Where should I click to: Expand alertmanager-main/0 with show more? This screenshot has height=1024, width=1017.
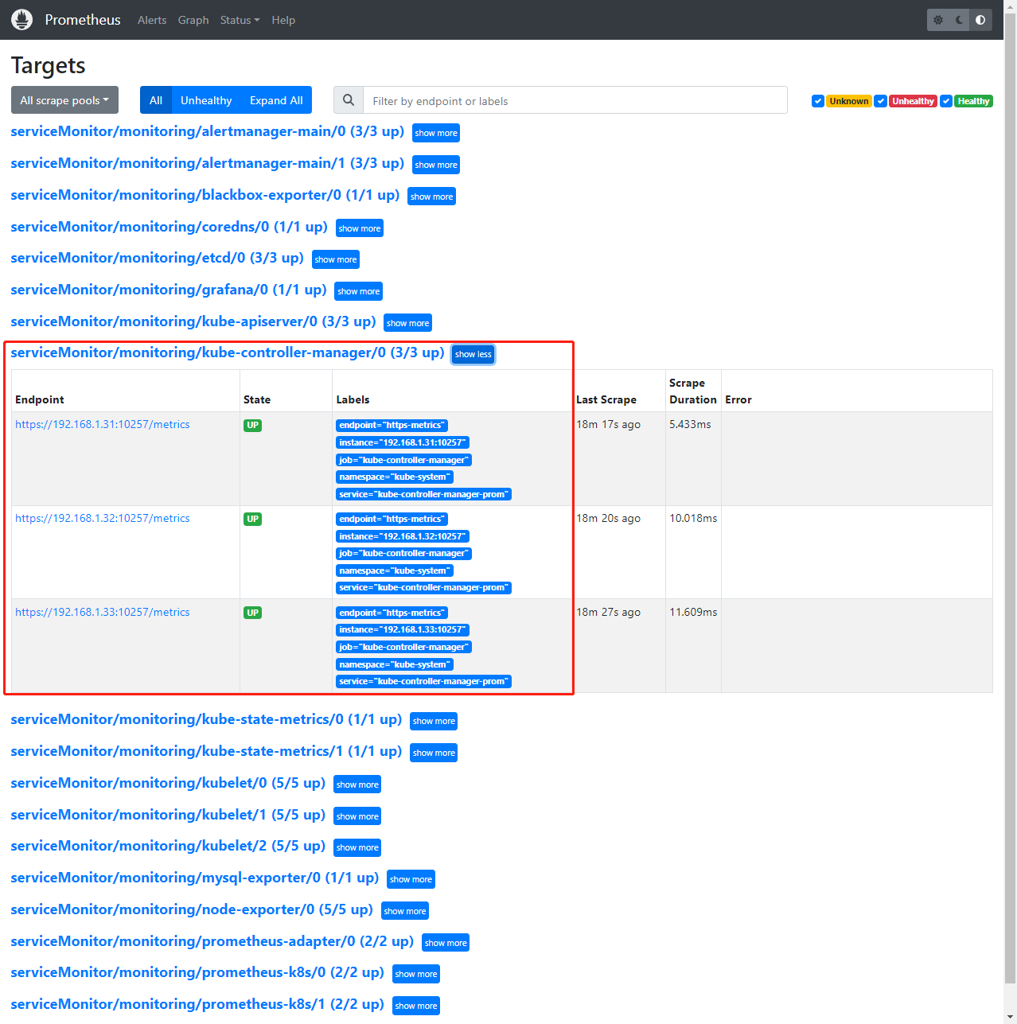pyautogui.click(x=436, y=133)
